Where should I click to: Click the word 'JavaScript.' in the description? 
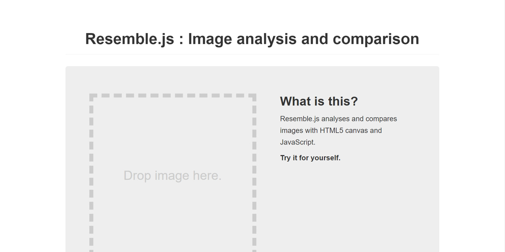pyautogui.click(x=298, y=142)
